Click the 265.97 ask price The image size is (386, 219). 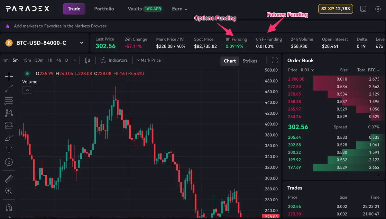coord(295,109)
